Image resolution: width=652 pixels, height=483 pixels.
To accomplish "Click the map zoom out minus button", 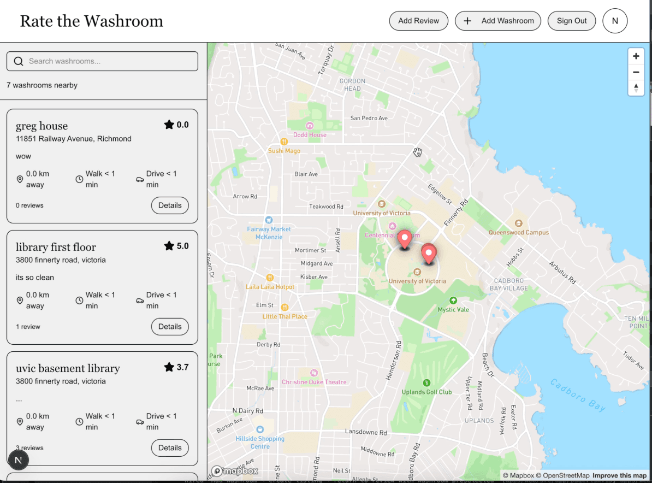I will [x=636, y=72].
